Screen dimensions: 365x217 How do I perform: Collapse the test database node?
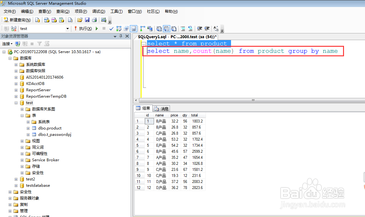coord(16,103)
